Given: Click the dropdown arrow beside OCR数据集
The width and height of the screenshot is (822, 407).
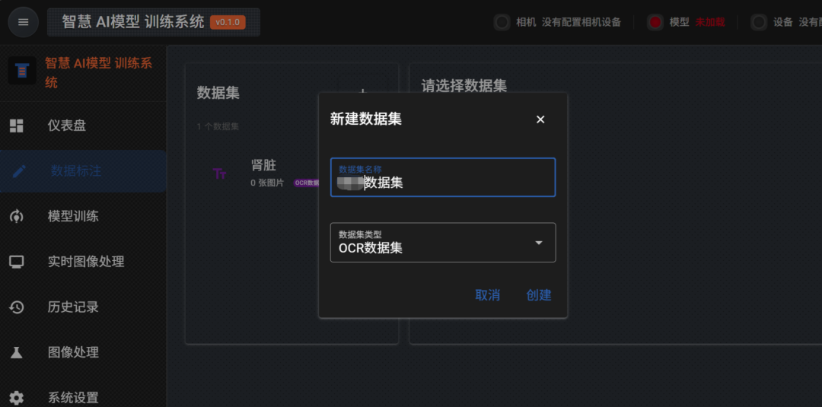Looking at the screenshot, I should click(539, 243).
